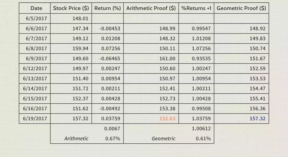Click the 6/12/2017 date cell
Image resolution: width=288 pixels, height=157 pixels.
click(x=35, y=69)
